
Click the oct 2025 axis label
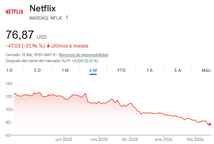coord(64,139)
